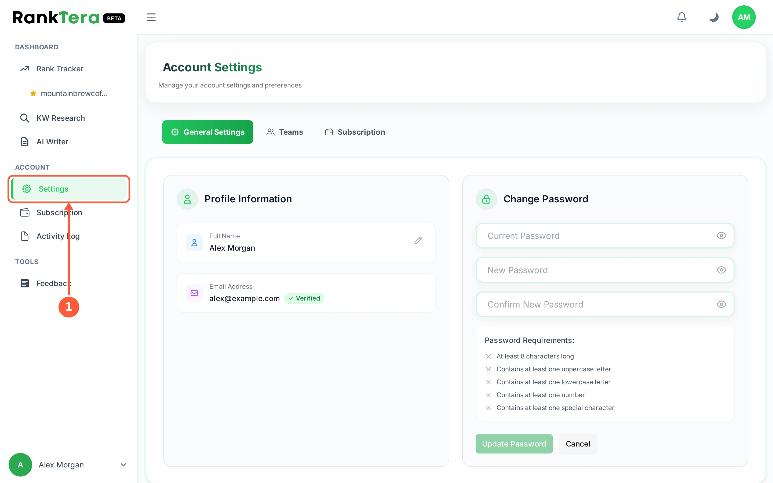Viewport: 773px width, 483px height.
Task: Edit Full Name with pencil icon
Action: tap(418, 240)
